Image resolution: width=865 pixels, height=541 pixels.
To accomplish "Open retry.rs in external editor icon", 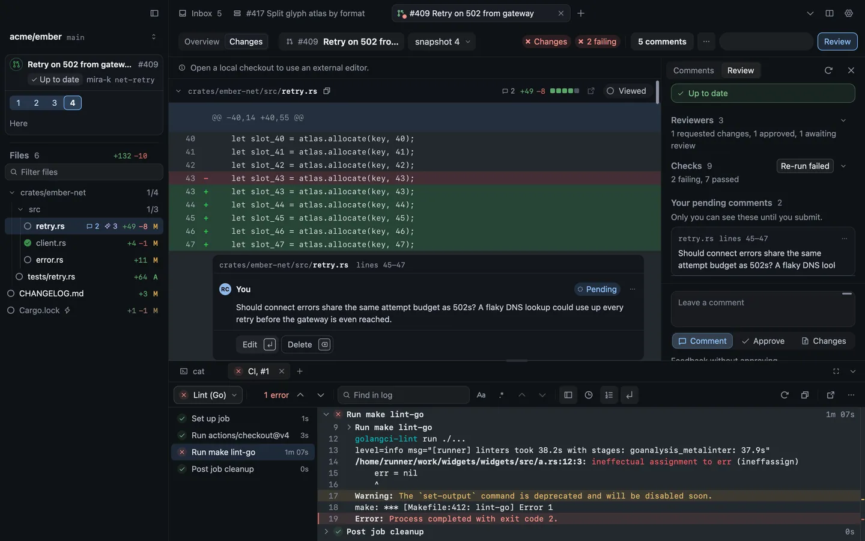I will click(x=591, y=91).
